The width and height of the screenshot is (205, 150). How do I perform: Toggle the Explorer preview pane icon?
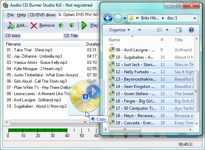coord(179,30)
